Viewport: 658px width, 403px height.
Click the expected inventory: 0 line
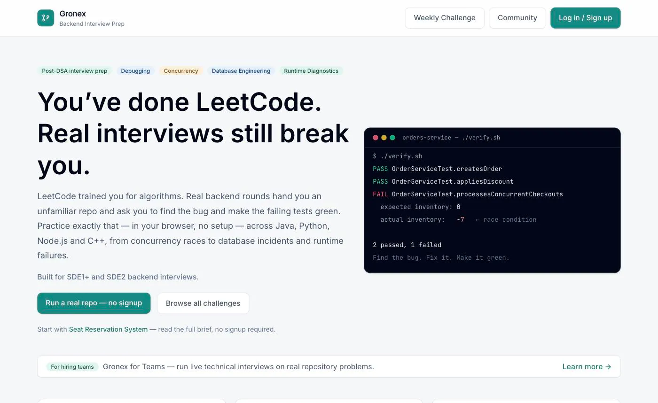pyautogui.click(x=420, y=207)
